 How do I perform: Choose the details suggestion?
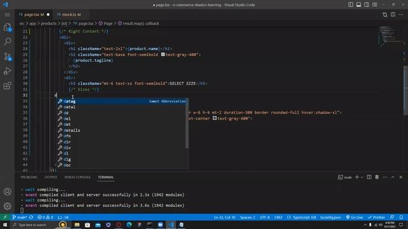[x=122, y=130]
